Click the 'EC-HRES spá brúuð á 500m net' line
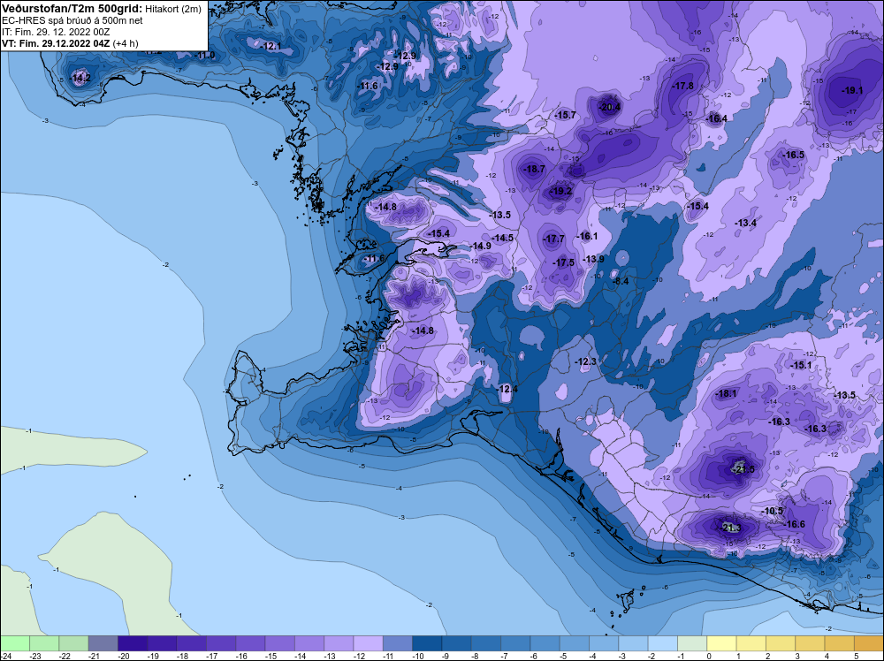 coord(72,20)
